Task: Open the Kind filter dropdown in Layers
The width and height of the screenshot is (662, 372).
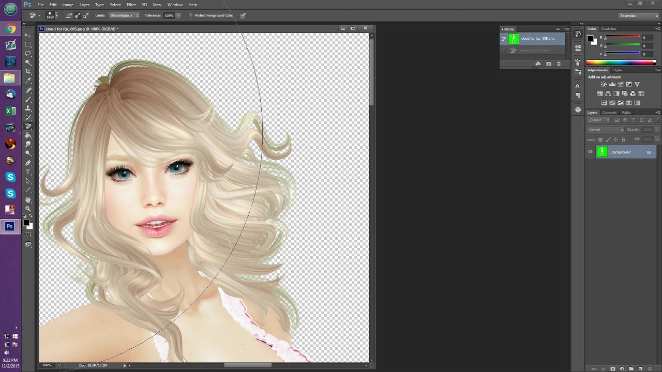Action: tap(599, 120)
